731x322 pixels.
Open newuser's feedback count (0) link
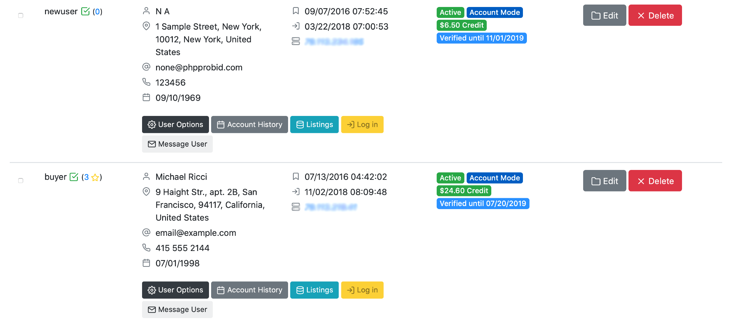click(x=97, y=12)
